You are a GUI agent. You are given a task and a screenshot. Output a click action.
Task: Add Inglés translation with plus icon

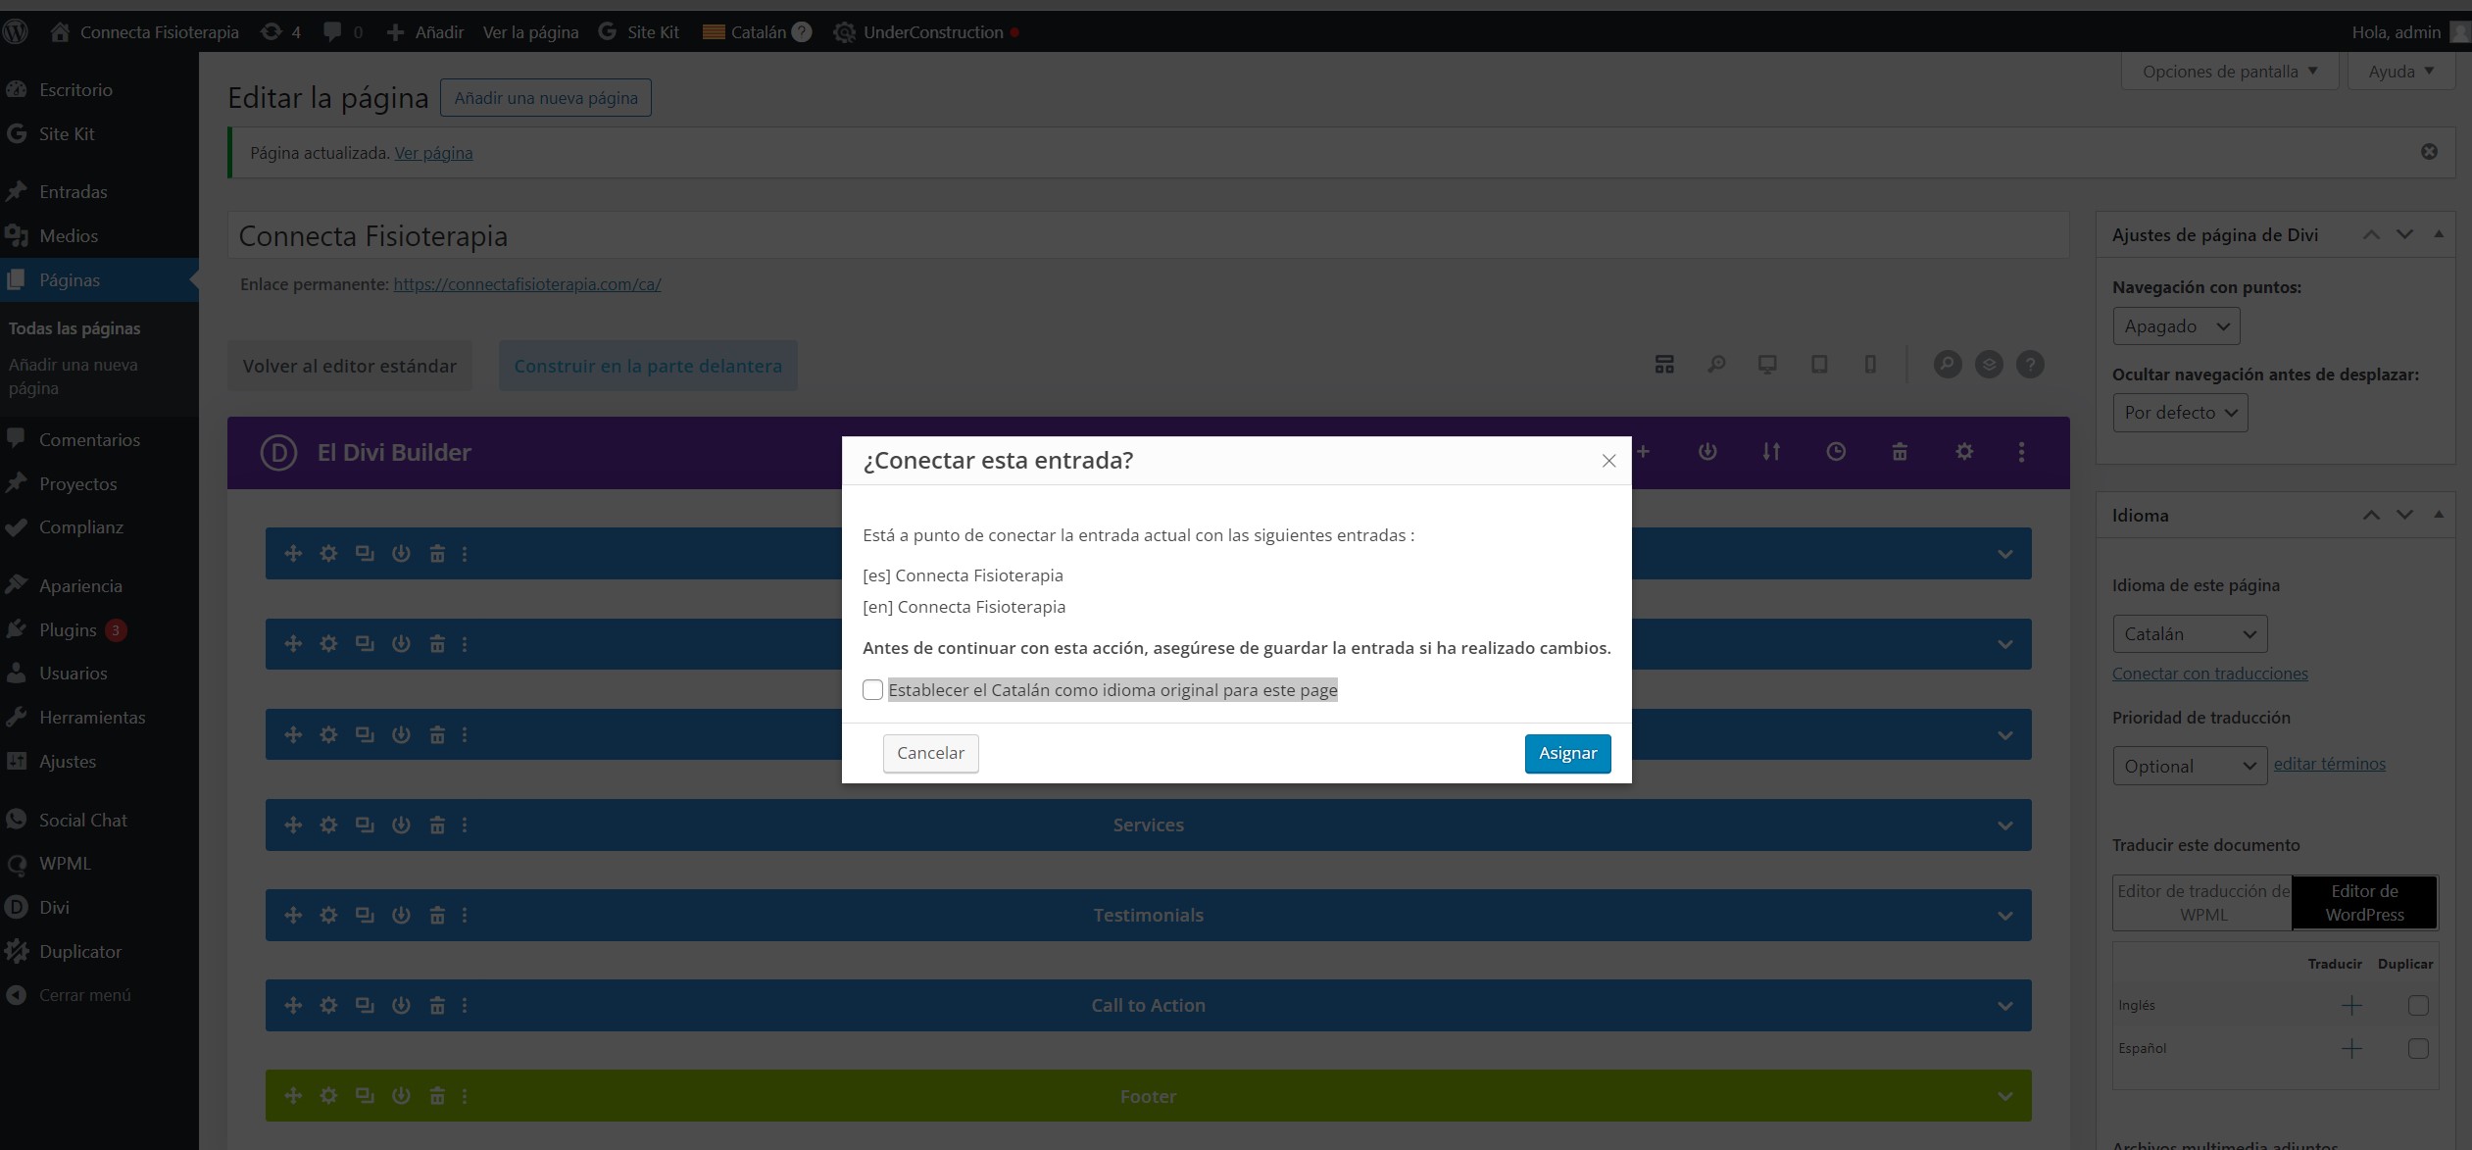tap(2350, 1006)
